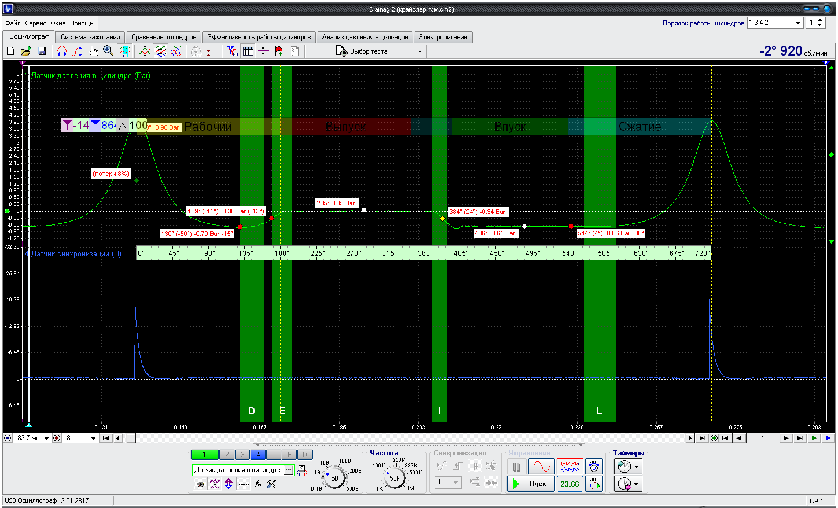The height and width of the screenshot is (508, 838).
Task: Open the Файл menu
Action: click(x=13, y=23)
